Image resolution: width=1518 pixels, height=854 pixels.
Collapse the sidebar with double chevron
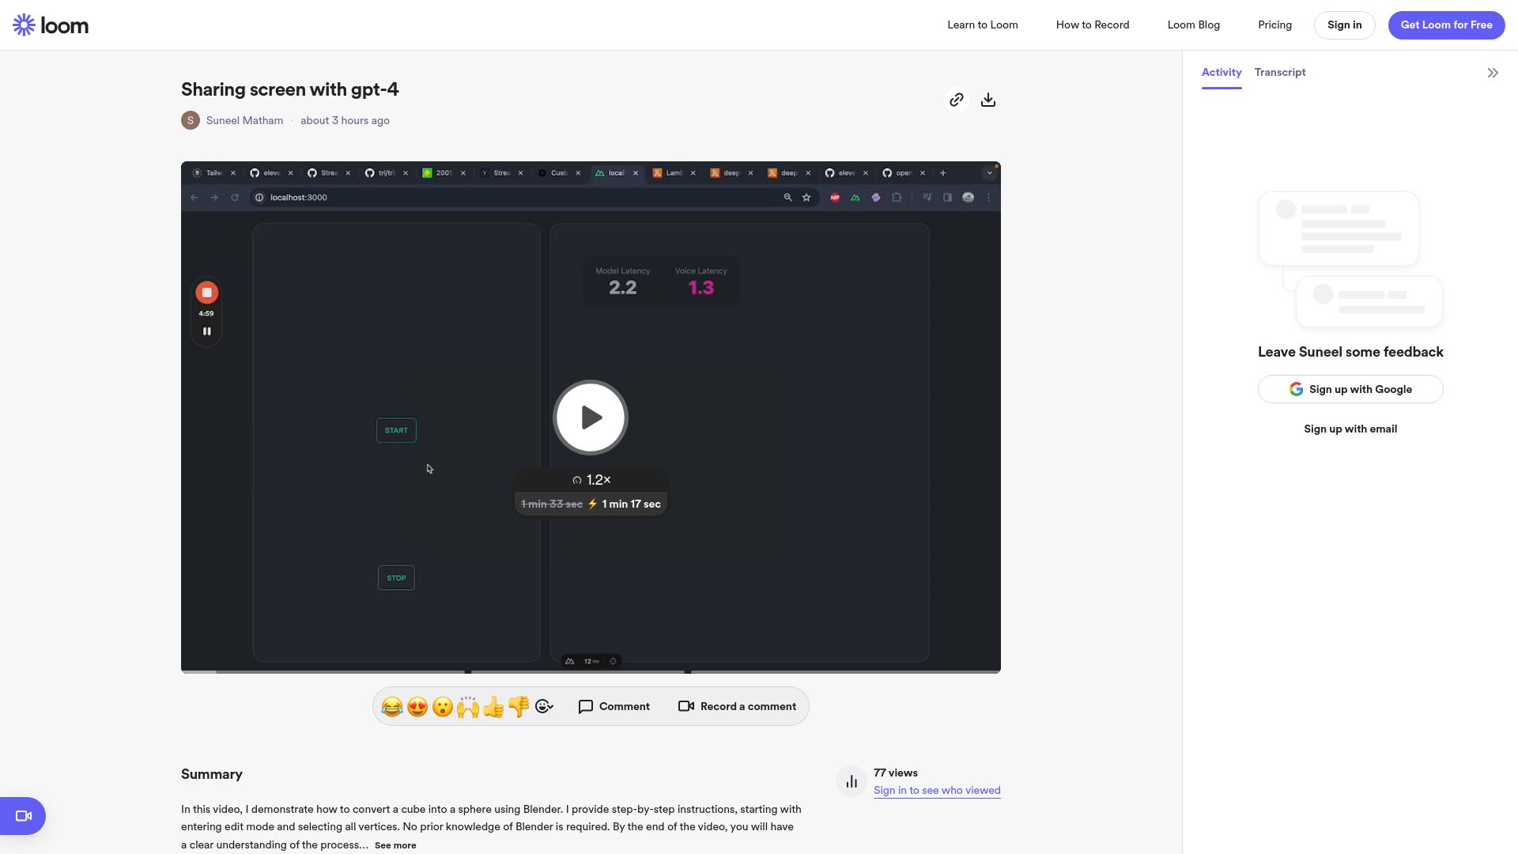1493,73
